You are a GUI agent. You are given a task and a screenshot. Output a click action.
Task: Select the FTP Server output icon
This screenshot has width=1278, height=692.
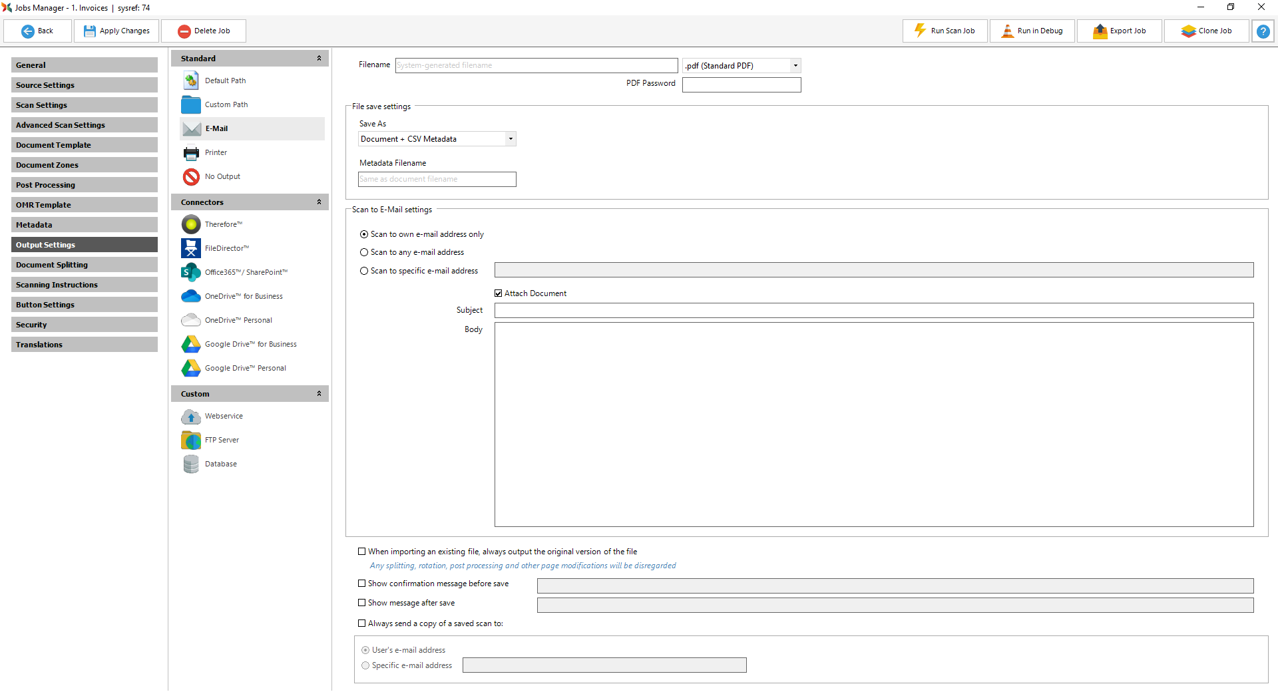(191, 440)
